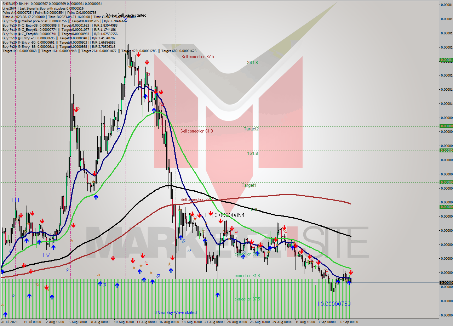This screenshot has width=453, height=326.
Task: Click the 'I I I 0.00000854' wave label
Action: point(225,215)
